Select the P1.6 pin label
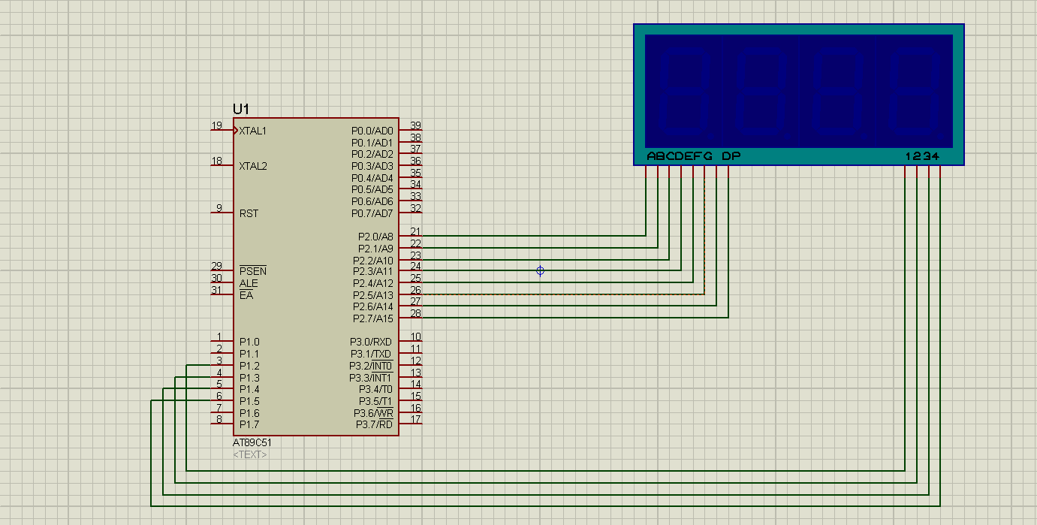Screen dimensions: 1037x525 point(249,413)
